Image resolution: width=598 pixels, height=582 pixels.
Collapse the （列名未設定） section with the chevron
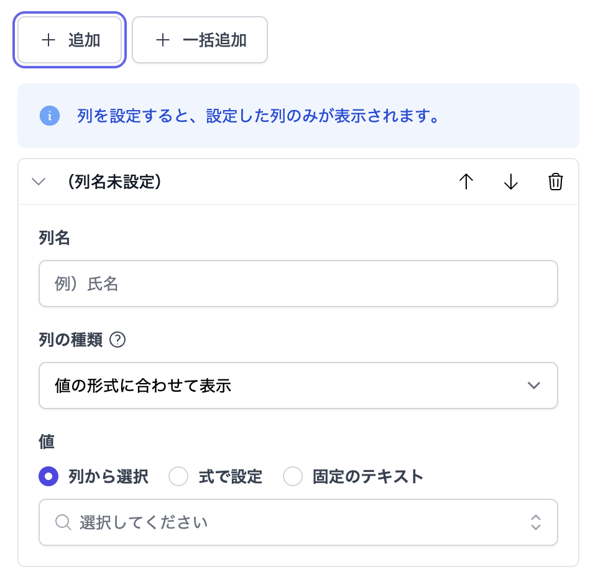pyautogui.click(x=39, y=182)
